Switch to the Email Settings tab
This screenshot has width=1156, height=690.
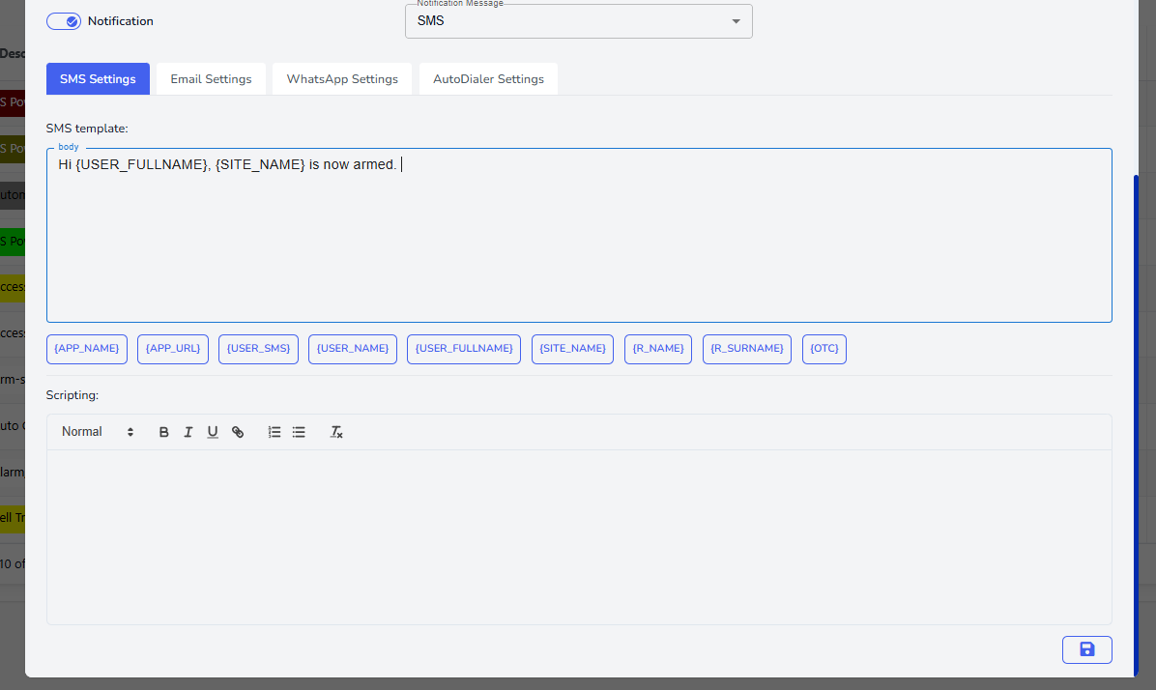211,79
